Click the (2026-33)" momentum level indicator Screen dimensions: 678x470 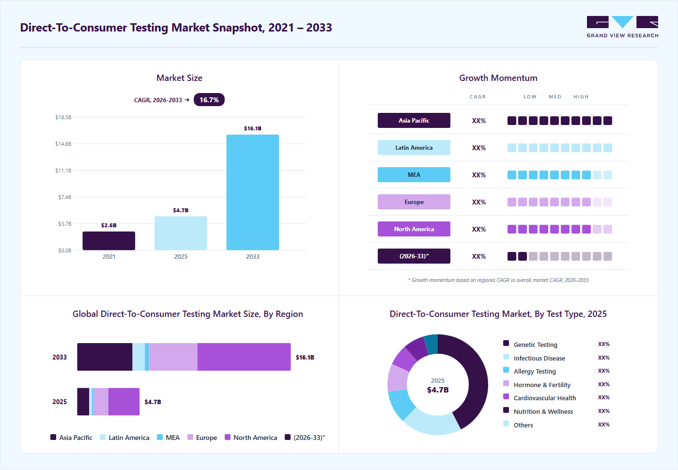tap(560, 256)
